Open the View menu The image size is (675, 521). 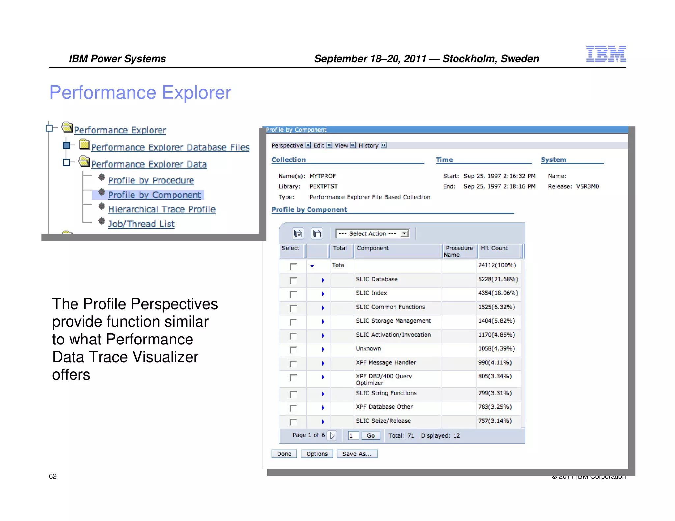(341, 145)
